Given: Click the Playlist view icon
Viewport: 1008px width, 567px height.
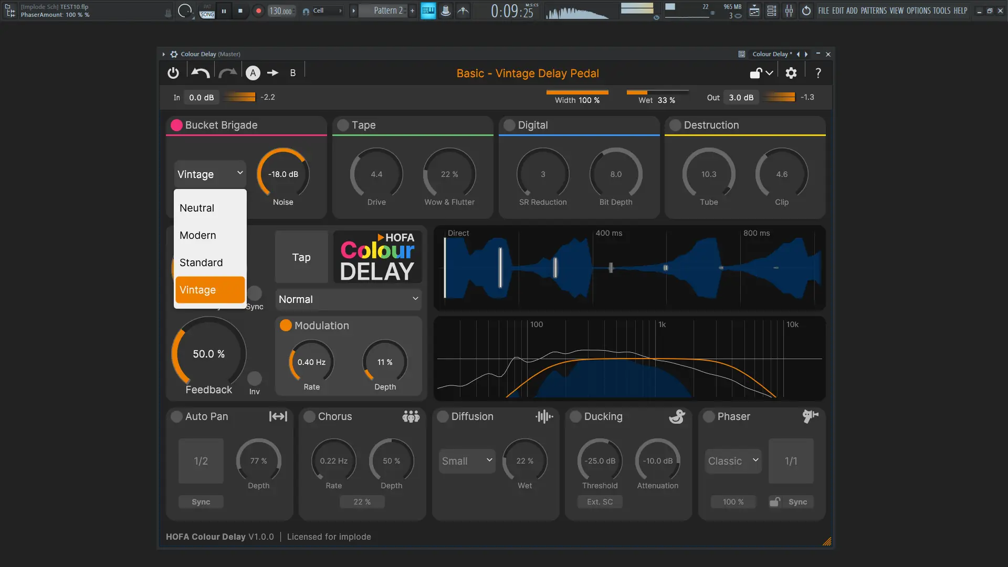Looking at the screenshot, I should [754, 10].
